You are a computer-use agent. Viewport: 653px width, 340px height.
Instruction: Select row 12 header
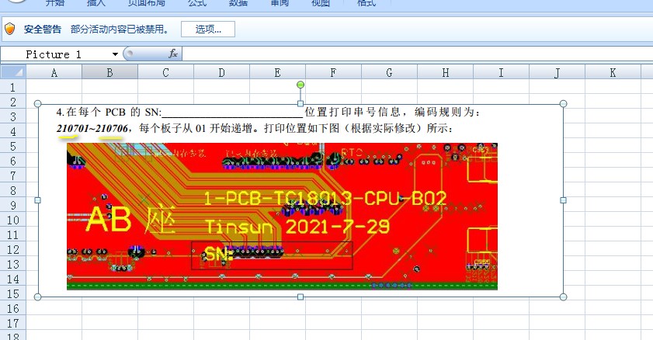coord(13,250)
